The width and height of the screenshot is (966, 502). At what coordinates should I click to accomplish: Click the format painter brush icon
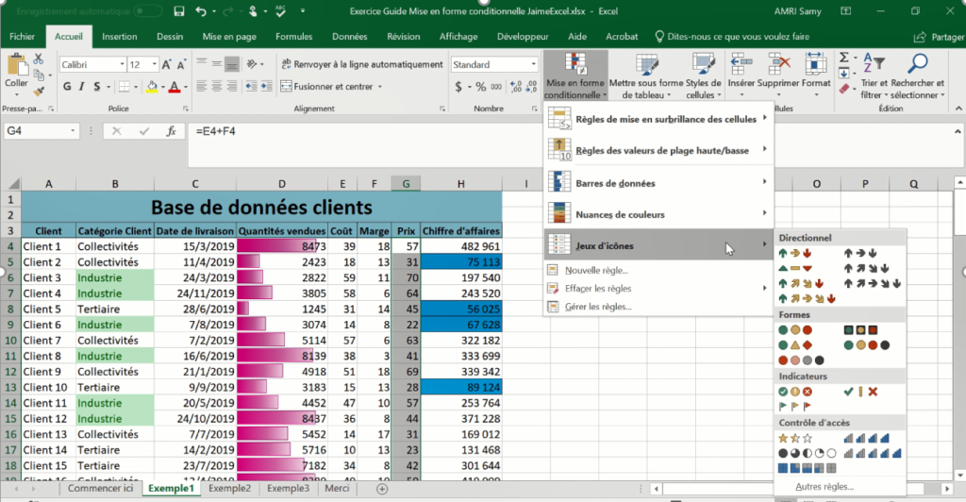(x=39, y=90)
